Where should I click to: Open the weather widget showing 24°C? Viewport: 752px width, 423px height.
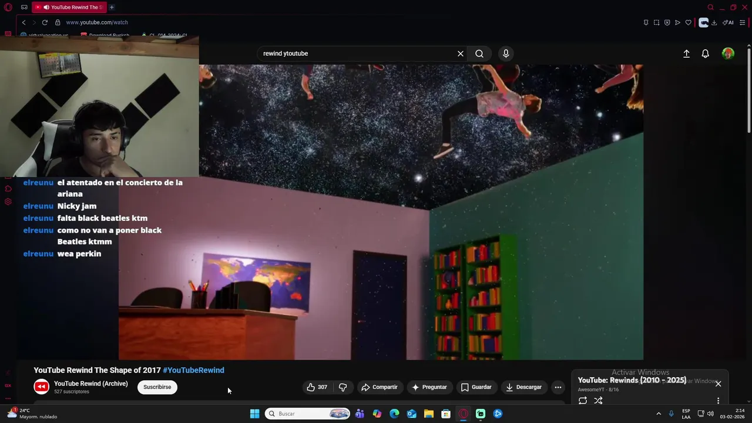(32, 414)
